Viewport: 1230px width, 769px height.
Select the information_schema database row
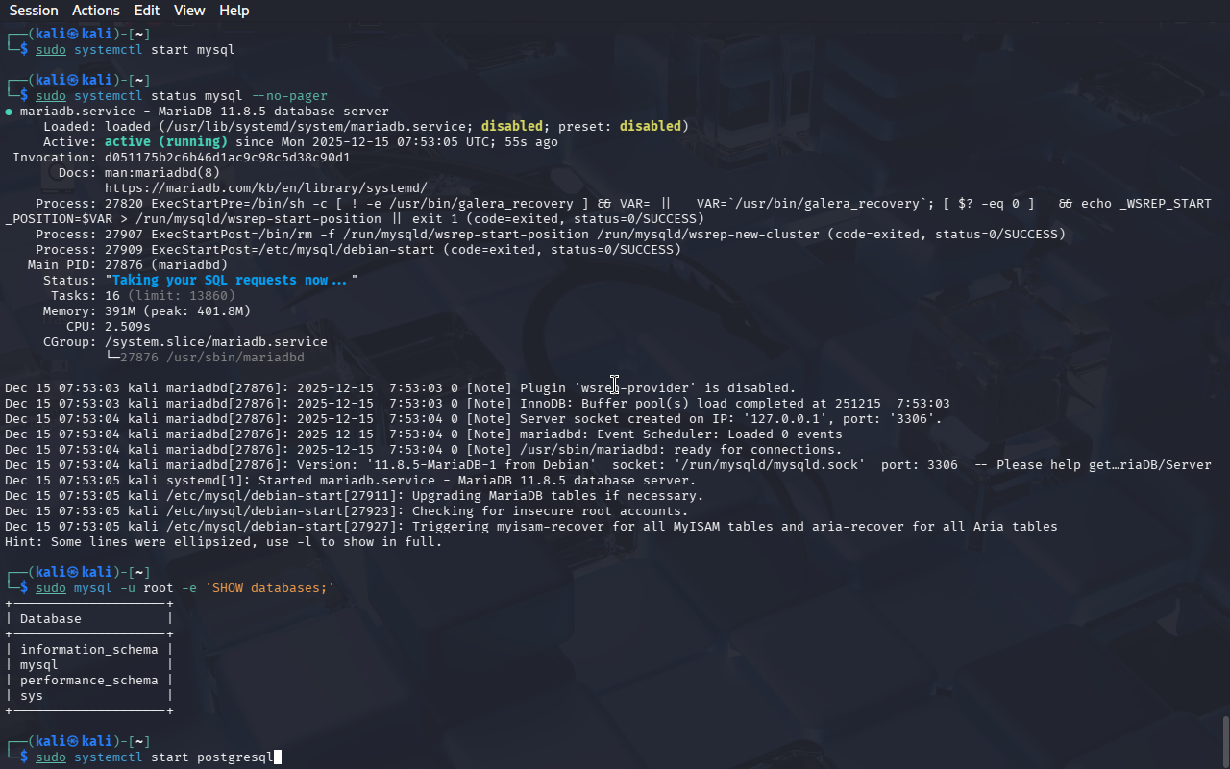[x=88, y=650]
